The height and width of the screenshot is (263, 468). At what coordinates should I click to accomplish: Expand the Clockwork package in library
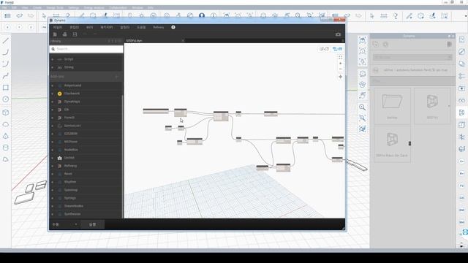point(53,94)
